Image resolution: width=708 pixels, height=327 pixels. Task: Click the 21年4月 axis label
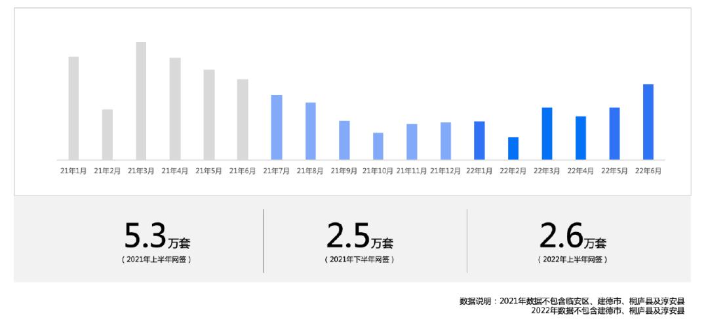click(175, 171)
